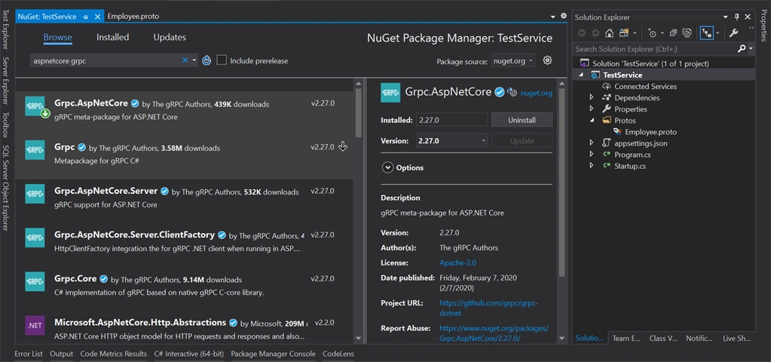Collapse the TestService project node

[x=581, y=75]
